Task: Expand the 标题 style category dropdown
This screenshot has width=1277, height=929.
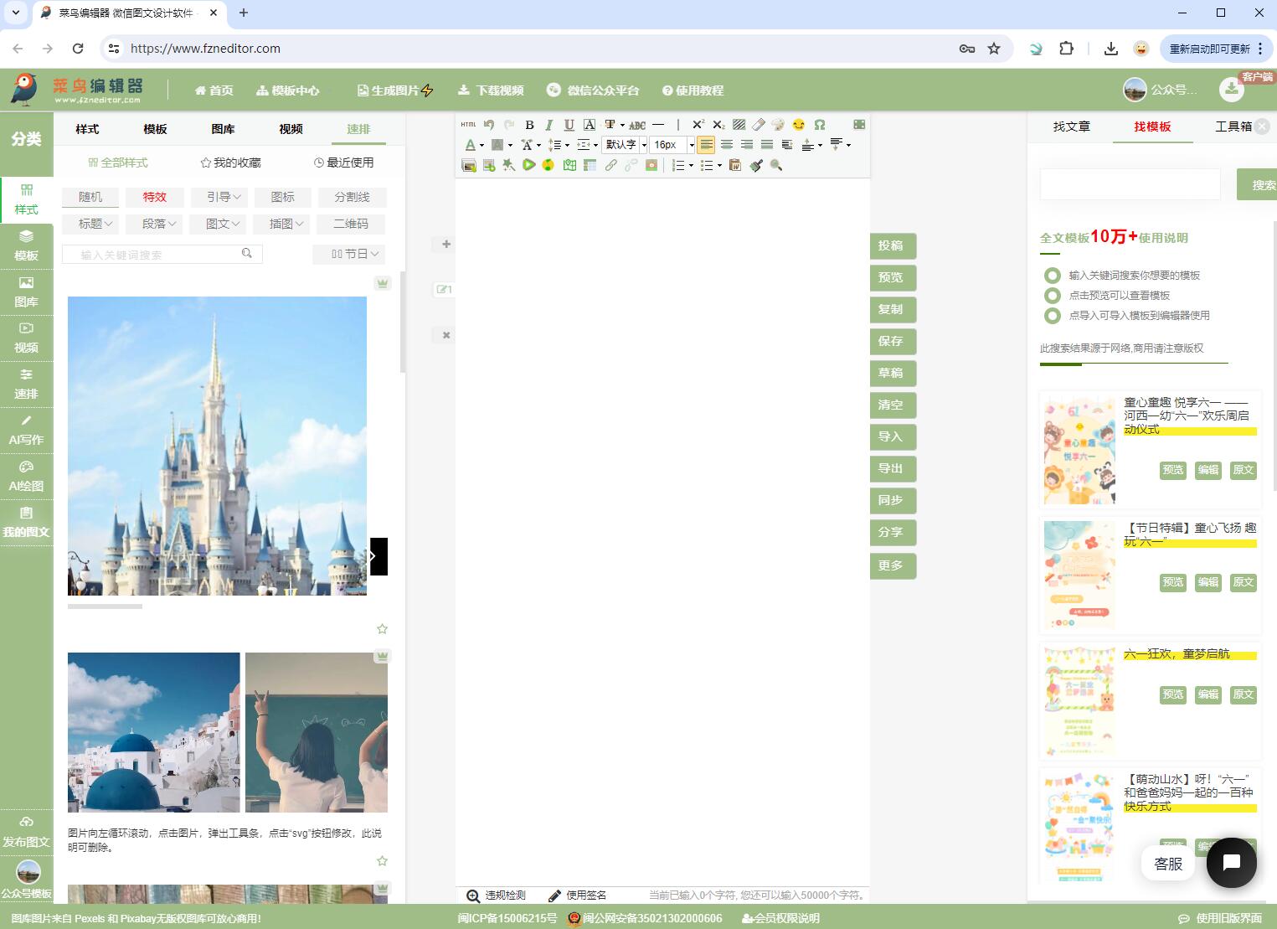Action: pos(90,224)
